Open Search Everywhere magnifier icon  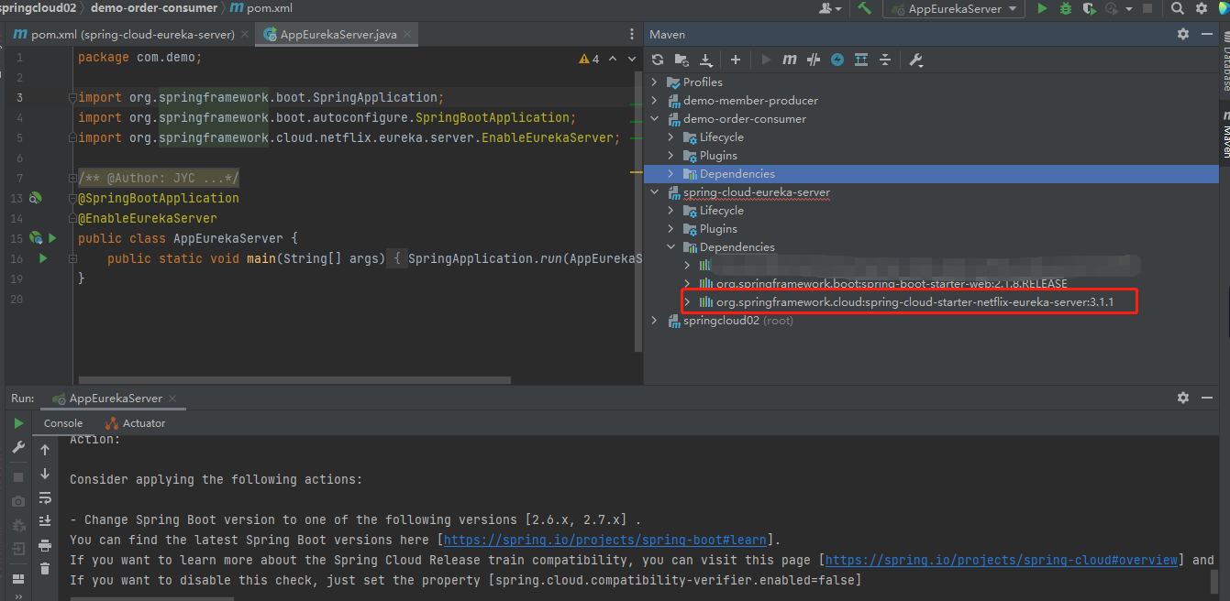[x=1178, y=8]
